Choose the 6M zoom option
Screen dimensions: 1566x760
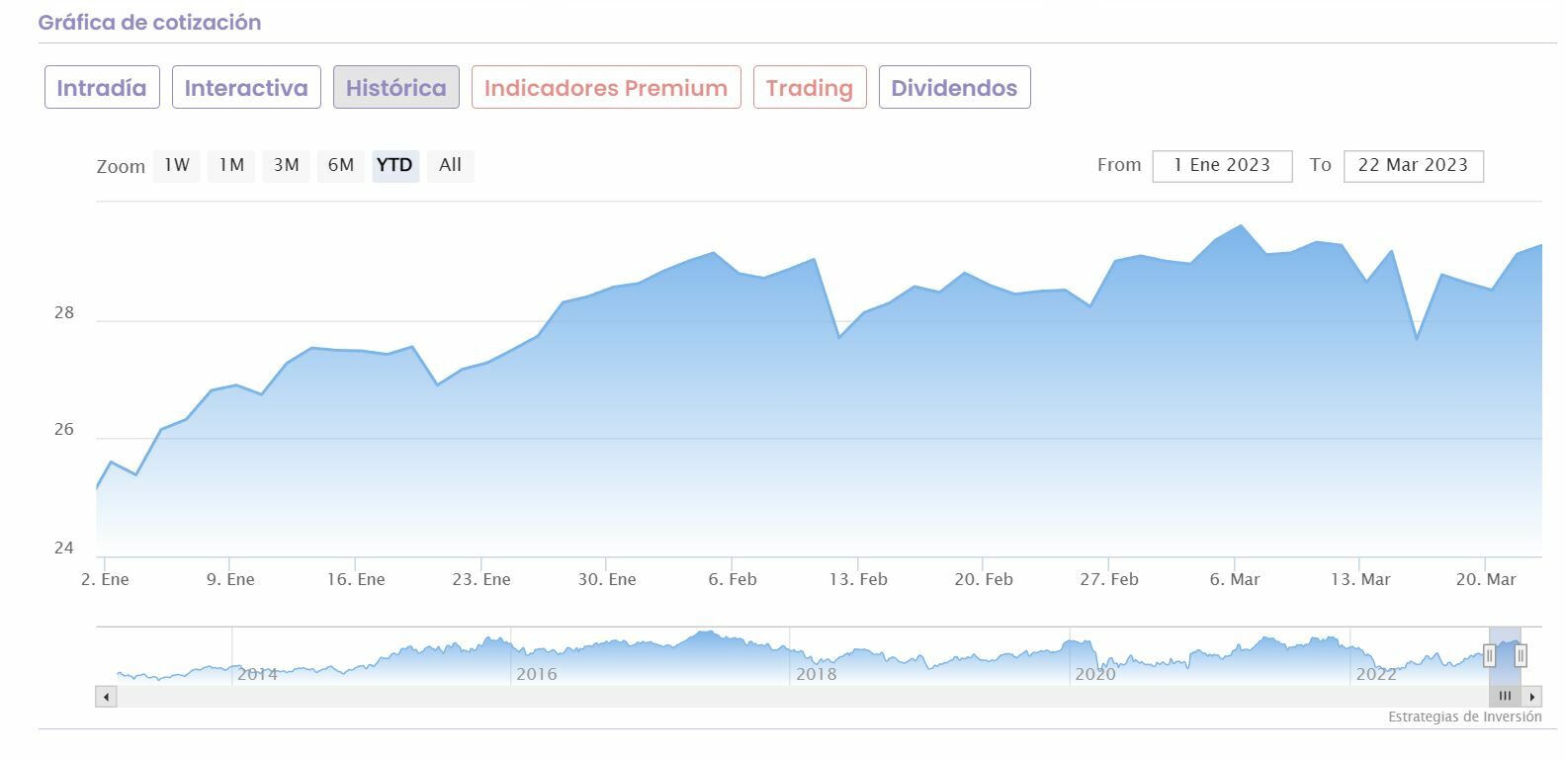[x=341, y=165]
